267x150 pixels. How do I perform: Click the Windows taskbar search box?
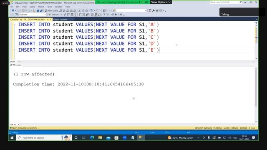[44, 137]
